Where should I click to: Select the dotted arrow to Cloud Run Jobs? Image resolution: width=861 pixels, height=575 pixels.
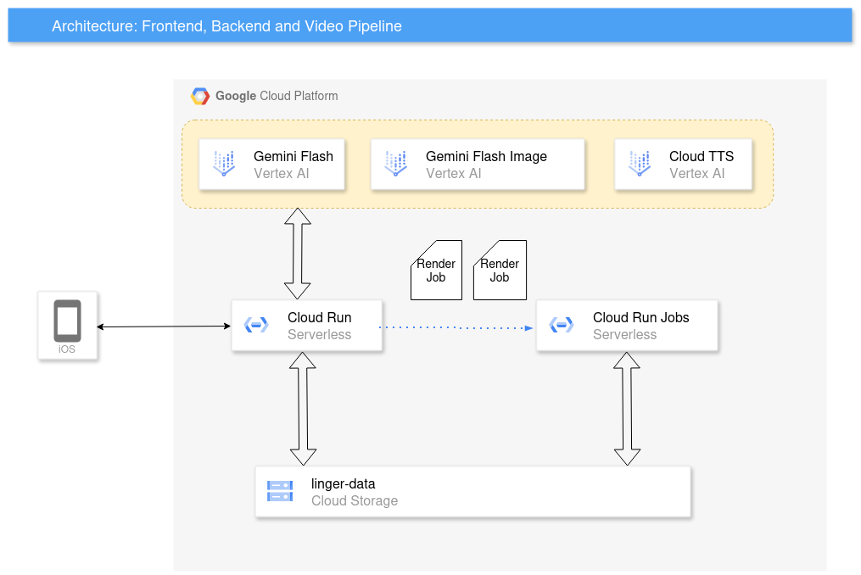click(456, 328)
